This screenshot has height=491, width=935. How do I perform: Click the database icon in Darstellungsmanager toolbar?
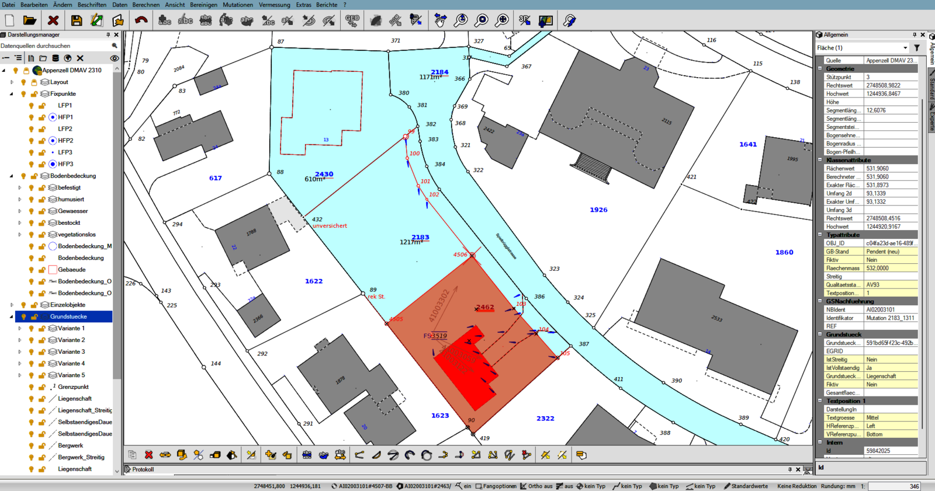pyautogui.click(x=56, y=58)
